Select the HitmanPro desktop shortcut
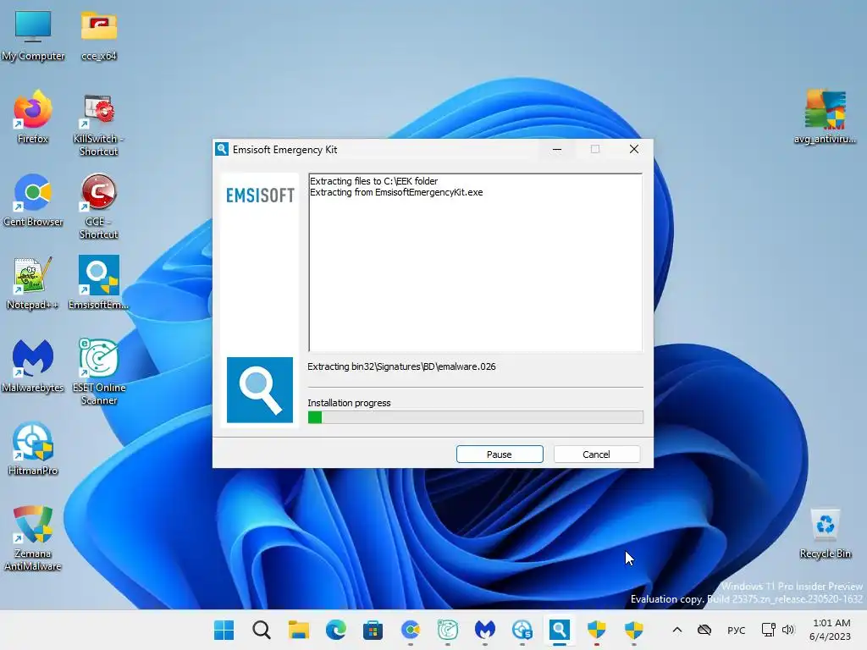 (x=33, y=449)
